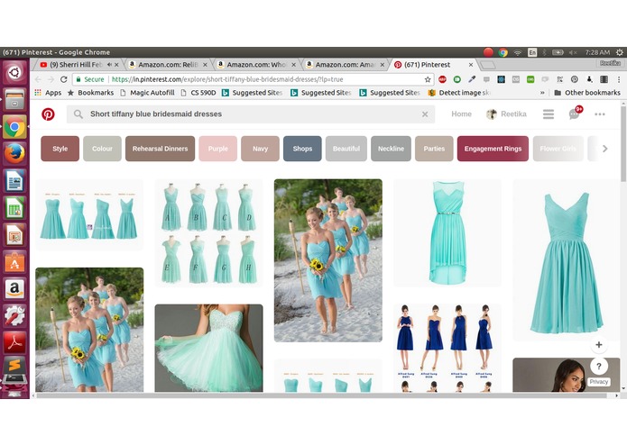Select the Engagement Rings chip
This screenshot has width=627, height=445.
tap(493, 149)
